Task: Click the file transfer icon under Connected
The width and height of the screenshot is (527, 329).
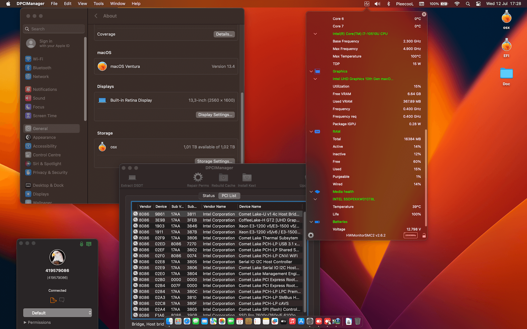Action: (53, 300)
